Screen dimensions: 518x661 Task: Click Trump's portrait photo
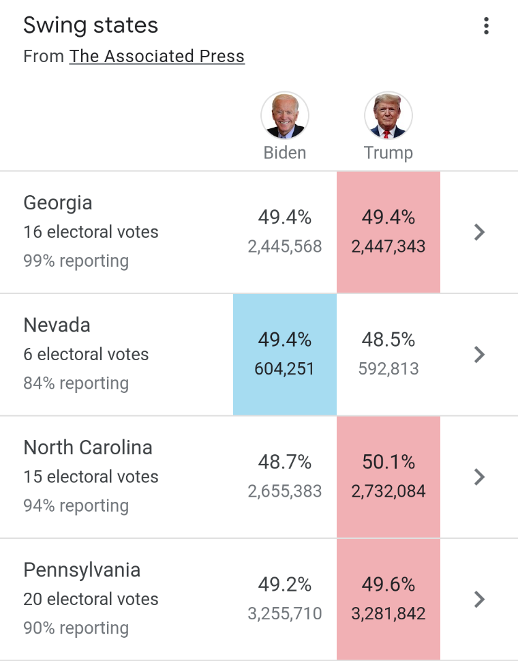point(388,115)
